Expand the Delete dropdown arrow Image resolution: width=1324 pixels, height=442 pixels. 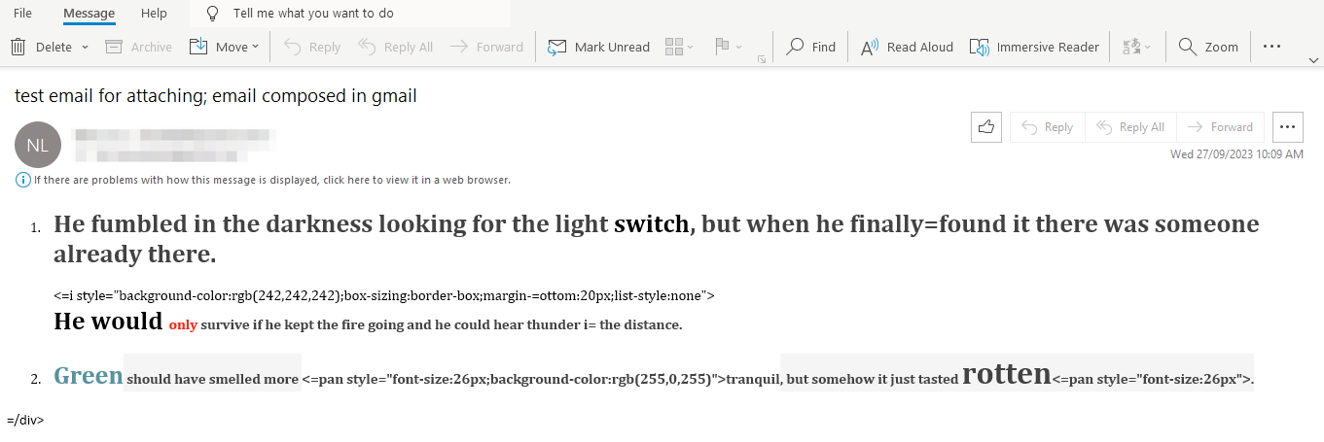click(85, 47)
